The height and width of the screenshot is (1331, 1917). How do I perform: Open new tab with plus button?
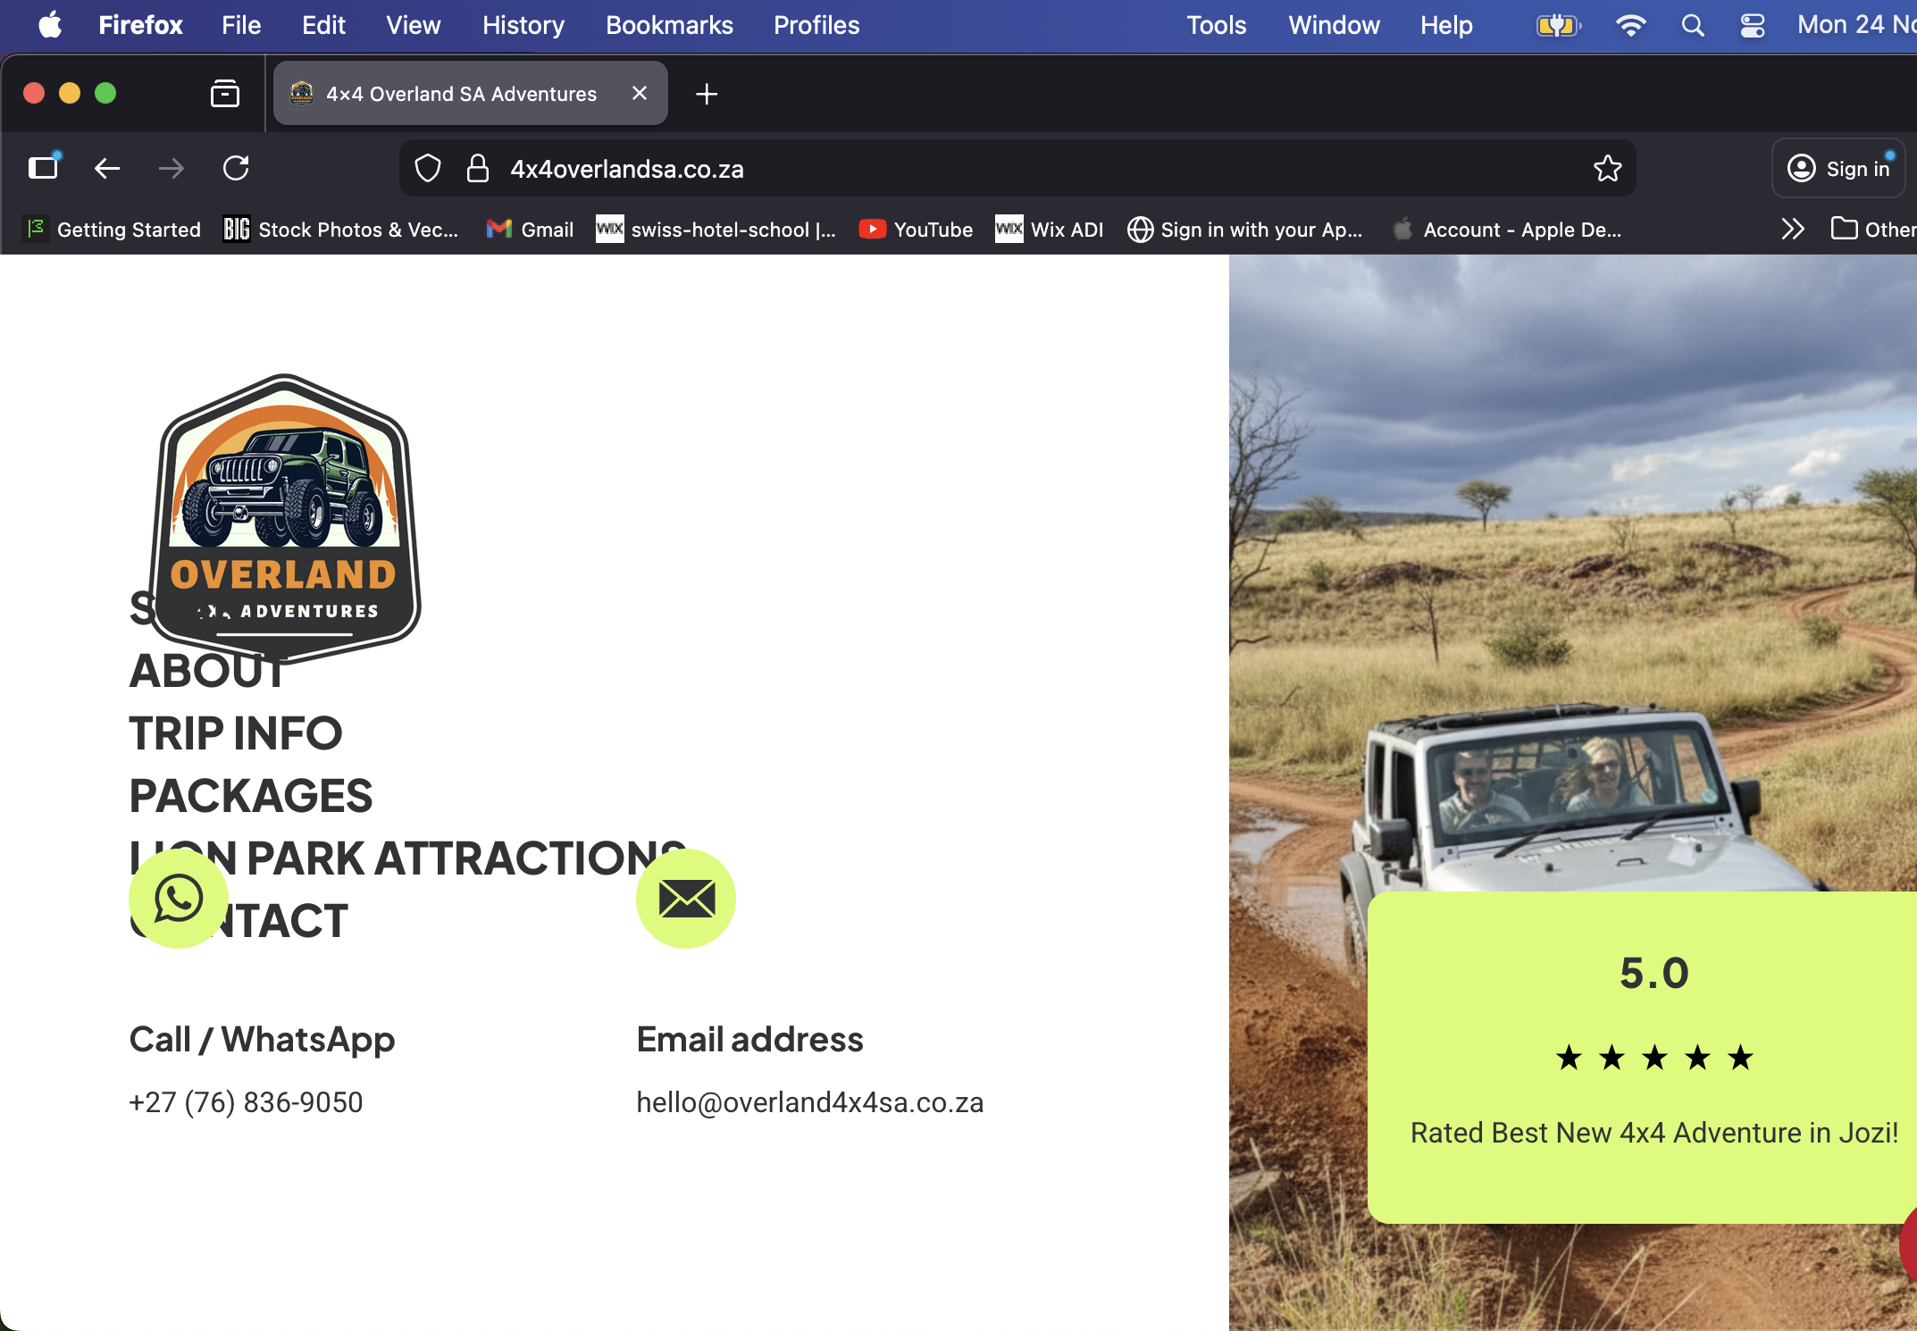(x=706, y=94)
